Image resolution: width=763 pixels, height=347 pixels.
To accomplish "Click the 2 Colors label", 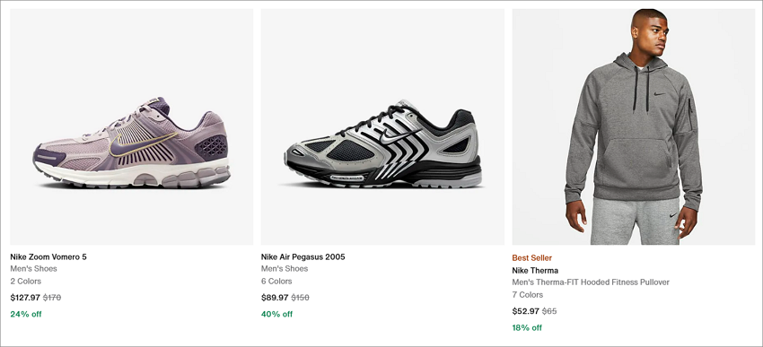I will point(26,281).
